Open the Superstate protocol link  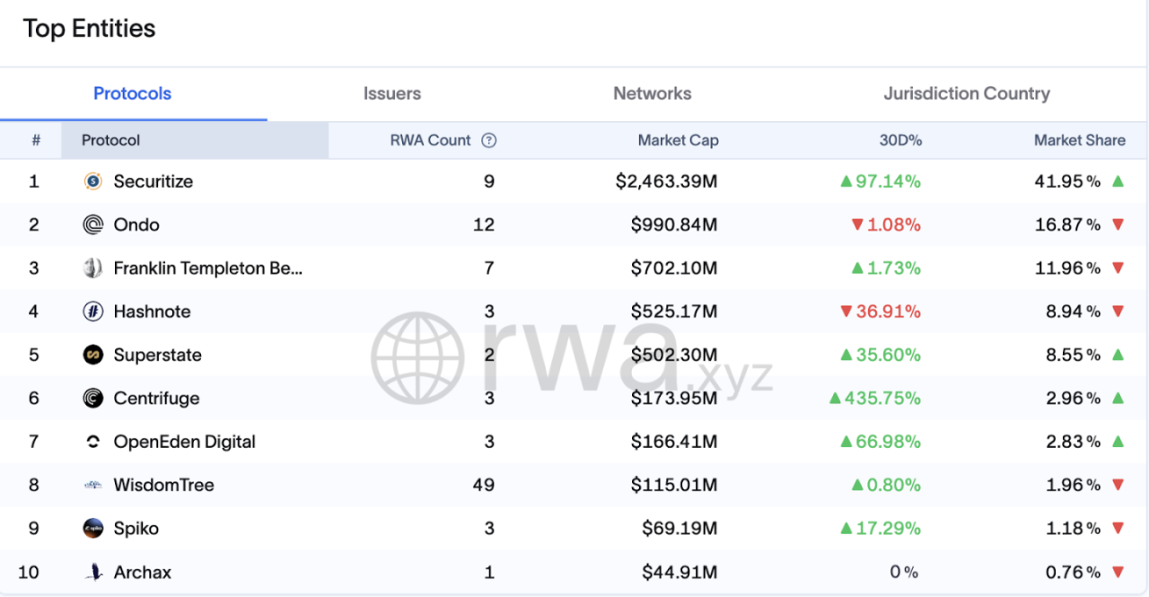(x=158, y=355)
